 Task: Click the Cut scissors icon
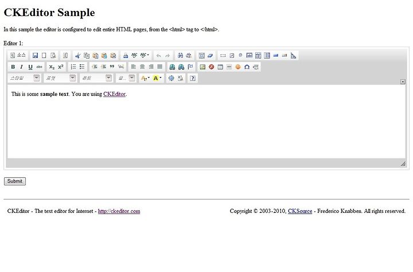tap(77, 55)
